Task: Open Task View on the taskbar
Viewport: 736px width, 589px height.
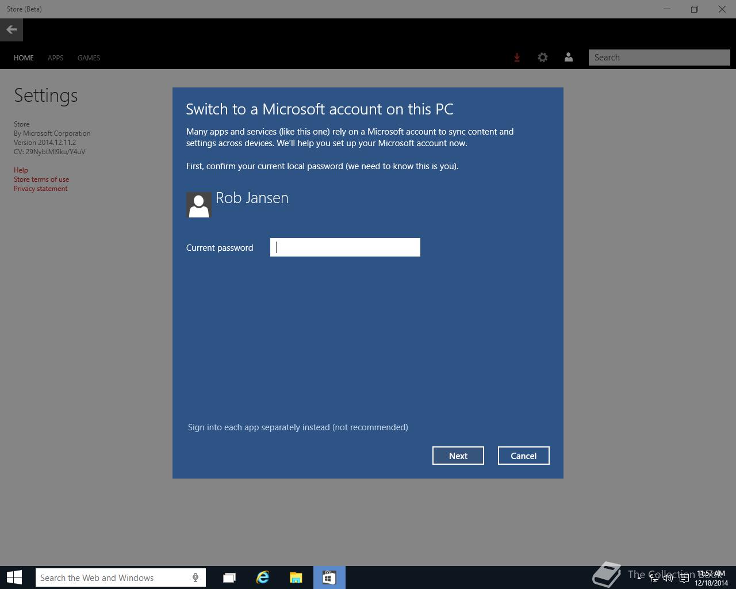Action: tap(229, 577)
